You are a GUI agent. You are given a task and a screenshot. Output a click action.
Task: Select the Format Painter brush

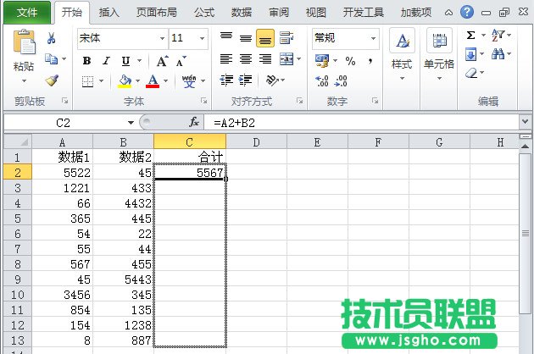coord(52,80)
